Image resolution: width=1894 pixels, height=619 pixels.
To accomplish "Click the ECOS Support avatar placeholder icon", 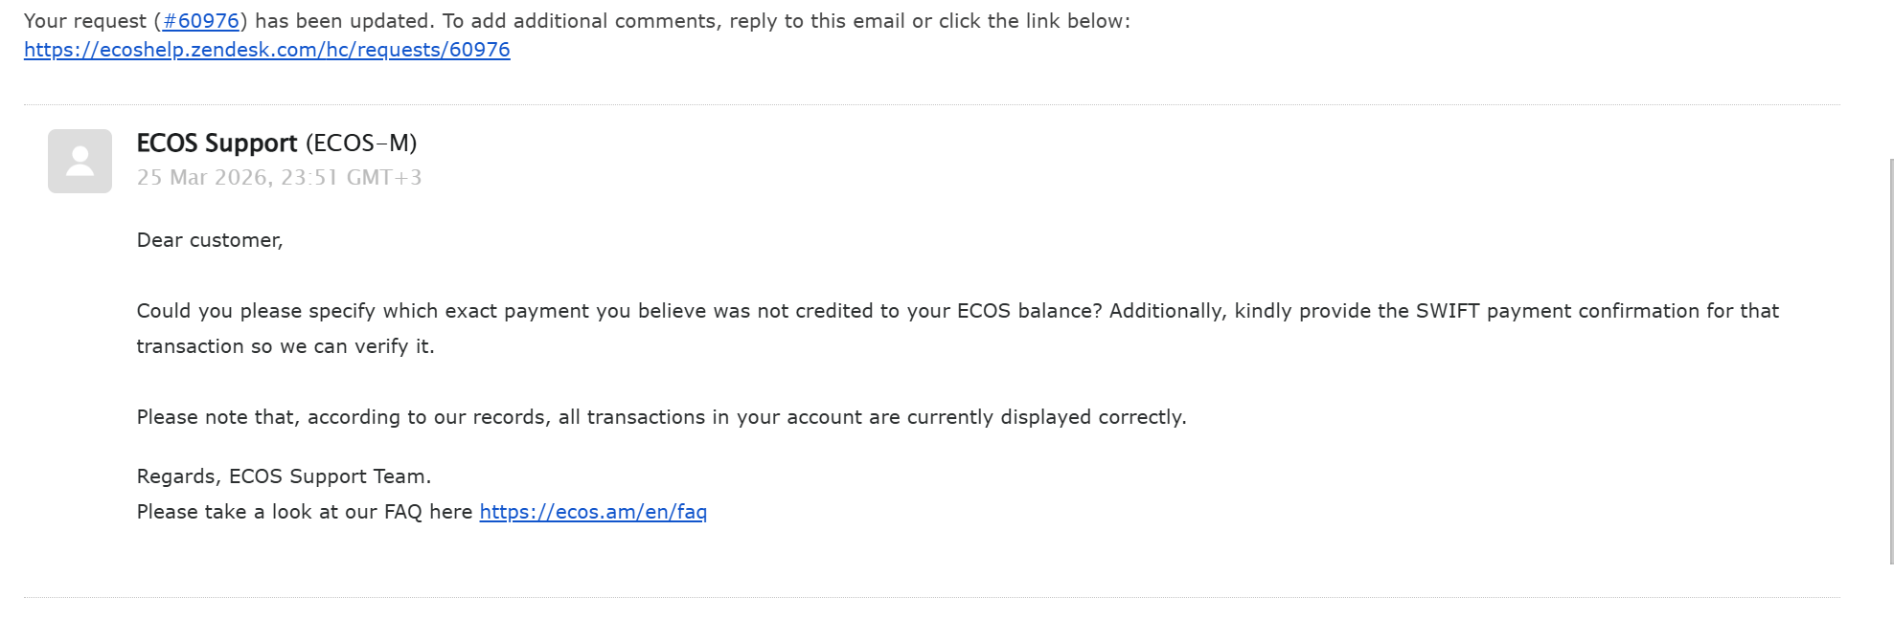I will [x=80, y=161].
